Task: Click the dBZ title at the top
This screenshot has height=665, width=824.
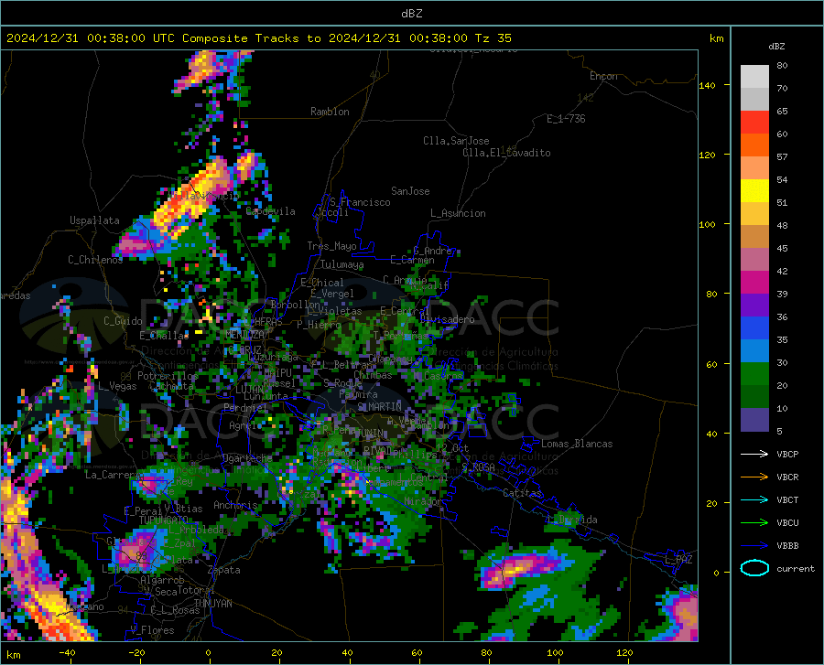Action: pos(411,14)
